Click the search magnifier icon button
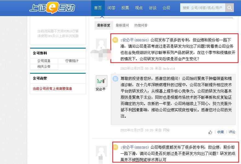 tap(229, 8)
